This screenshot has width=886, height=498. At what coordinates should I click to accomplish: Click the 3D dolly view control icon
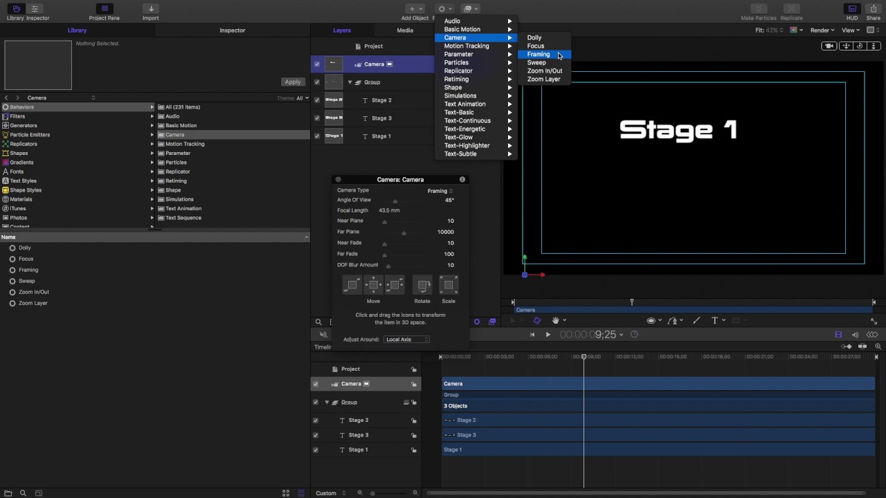[873, 46]
